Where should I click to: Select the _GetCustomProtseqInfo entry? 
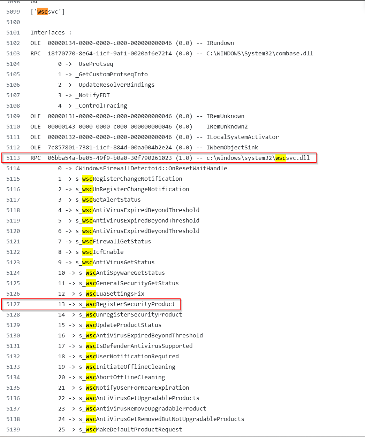(103, 74)
